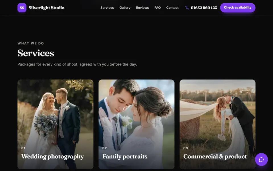Click the Silverlight Studio brand name
Viewport: 273px width, 171px height.
click(x=46, y=8)
